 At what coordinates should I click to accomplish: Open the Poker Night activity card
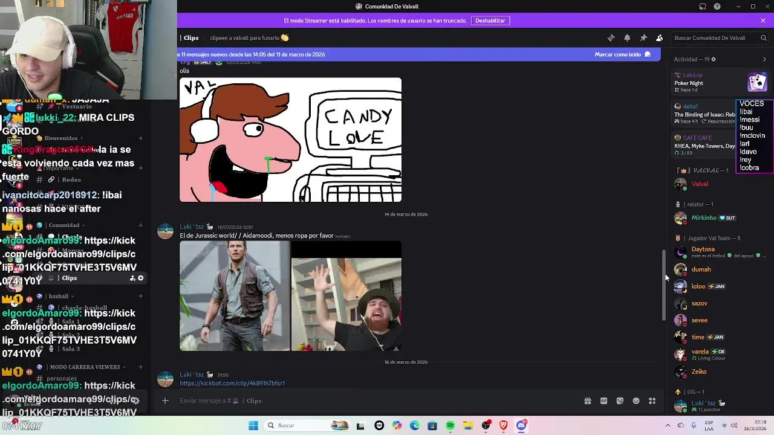pos(720,82)
